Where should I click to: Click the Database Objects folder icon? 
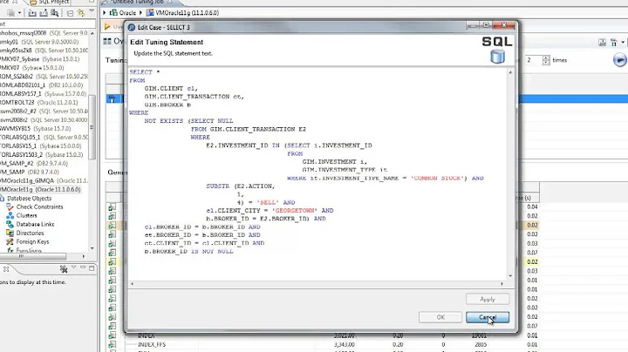tap(2, 199)
